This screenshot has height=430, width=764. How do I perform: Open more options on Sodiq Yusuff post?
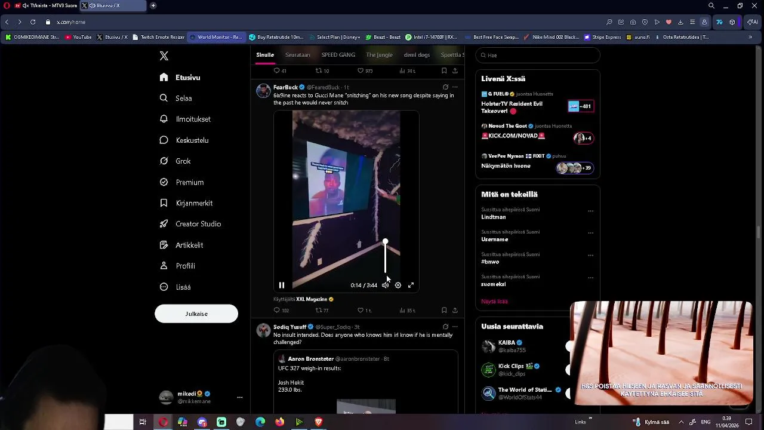455,327
